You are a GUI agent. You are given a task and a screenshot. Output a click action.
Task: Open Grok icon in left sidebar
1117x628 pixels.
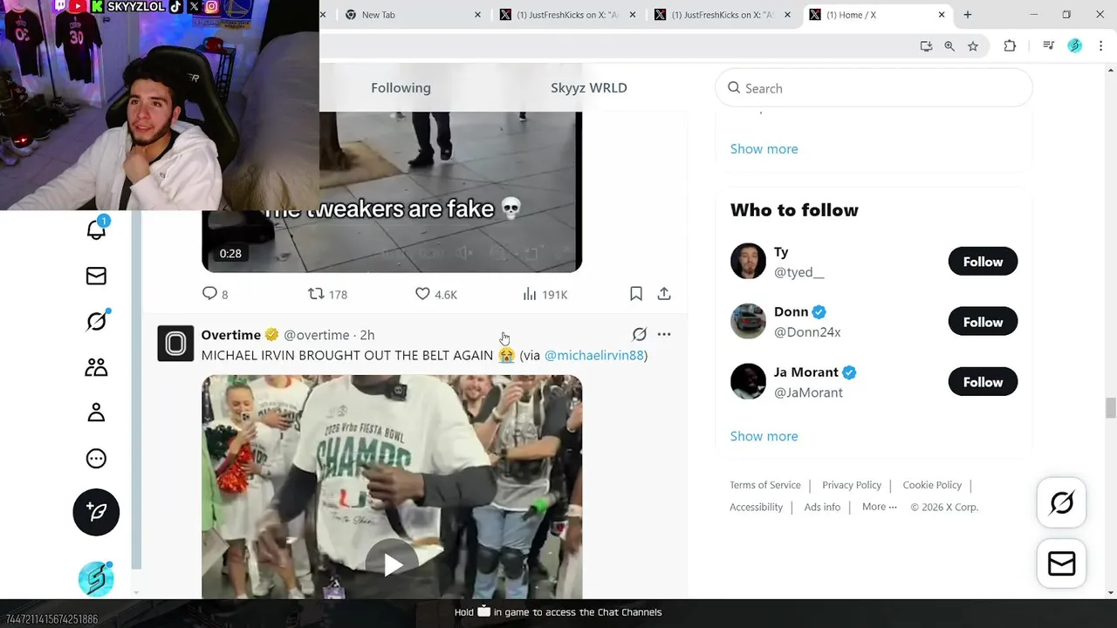(97, 321)
